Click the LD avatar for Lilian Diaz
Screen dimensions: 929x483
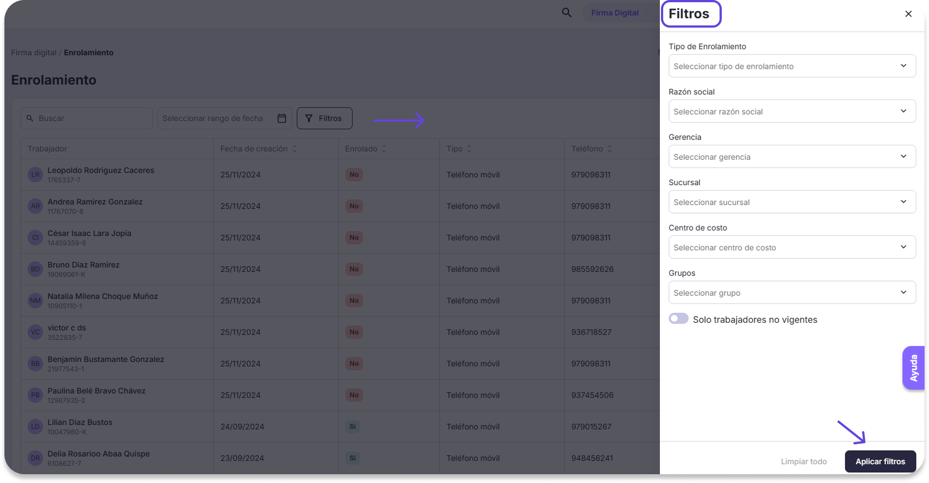tap(35, 427)
